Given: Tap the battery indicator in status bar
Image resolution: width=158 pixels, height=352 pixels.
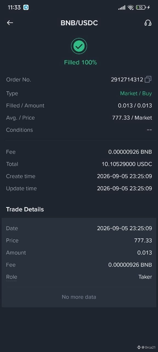Looking at the screenshot, I should (142, 7).
